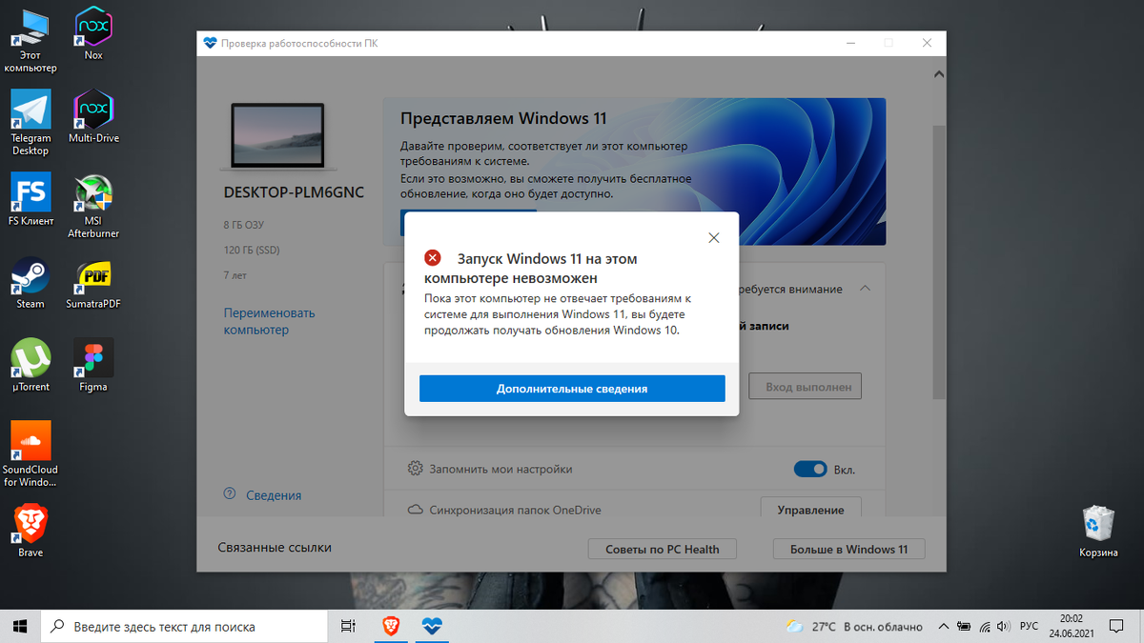Click Вход выполнен button

(x=806, y=386)
